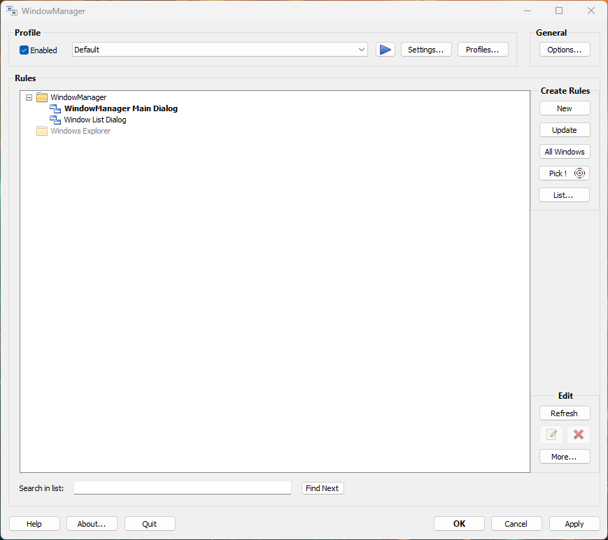608x540 pixels.
Task: Click the WindowManager app icon in title bar
Action: [x=12, y=11]
